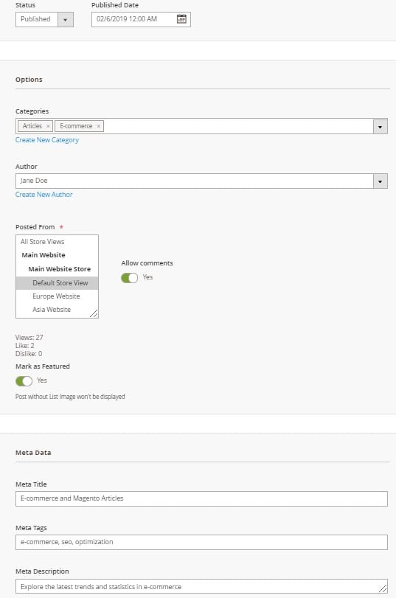Select Europe Website in Posted From
This screenshot has width=396, height=598.
[58, 296]
